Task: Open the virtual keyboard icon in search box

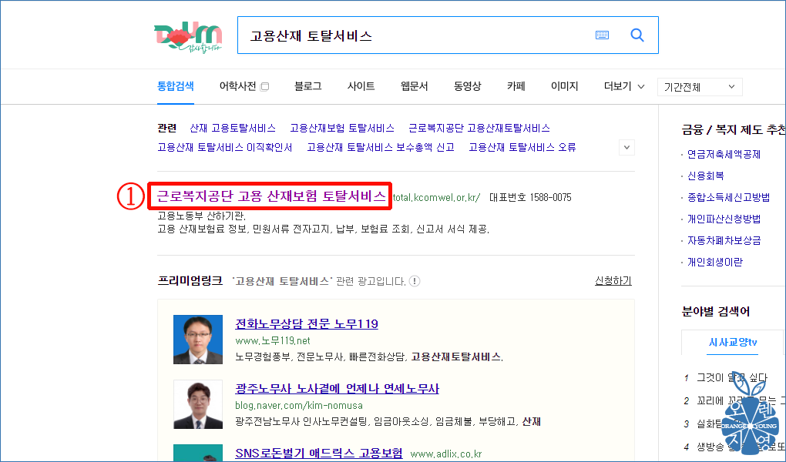Action: pyautogui.click(x=602, y=35)
